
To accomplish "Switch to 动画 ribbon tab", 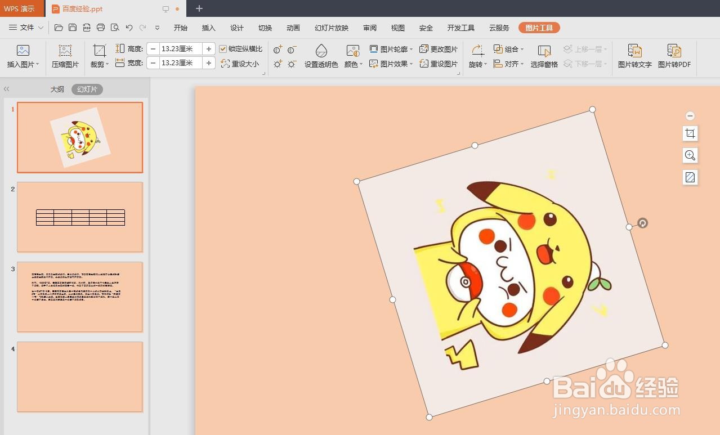I will (x=293, y=28).
